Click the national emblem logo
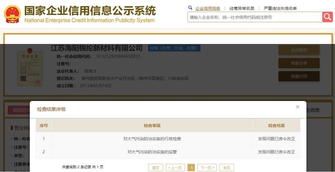 pyautogui.click(x=12, y=14)
